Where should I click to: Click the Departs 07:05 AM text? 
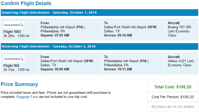pos(55,35)
